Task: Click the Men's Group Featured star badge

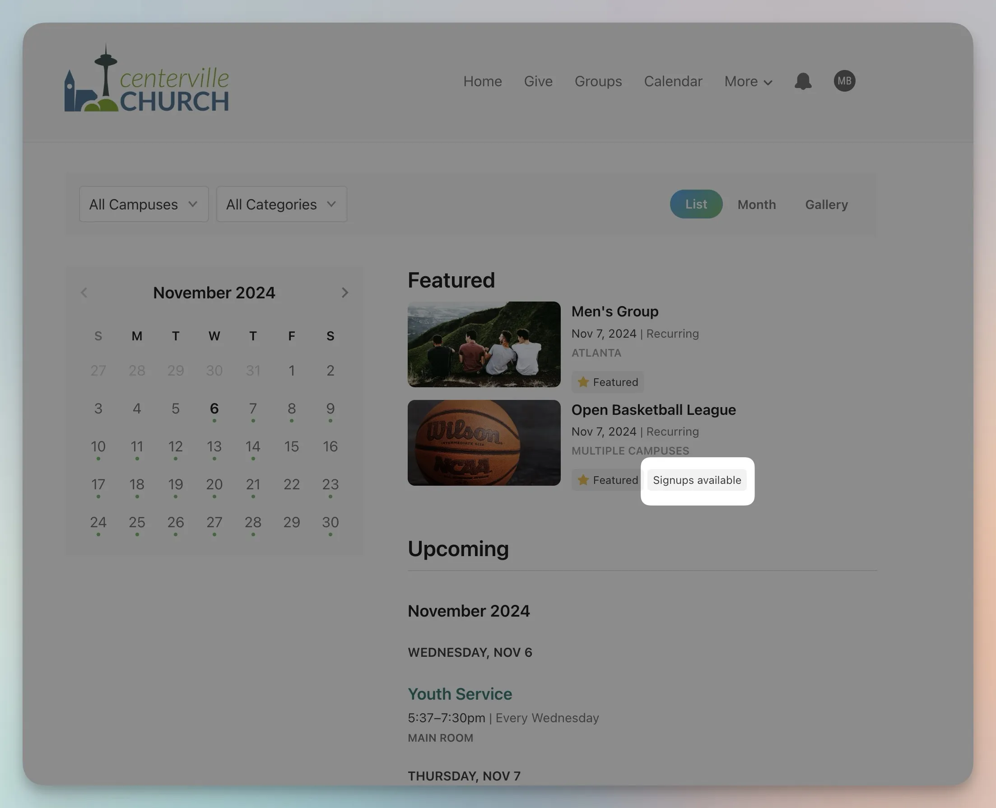Action: [607, 382]
